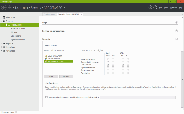This screenshot has width=184, height=114.
Task: Click the APPSERVER01 server icon in tree
Action: [x=7, y=25]
